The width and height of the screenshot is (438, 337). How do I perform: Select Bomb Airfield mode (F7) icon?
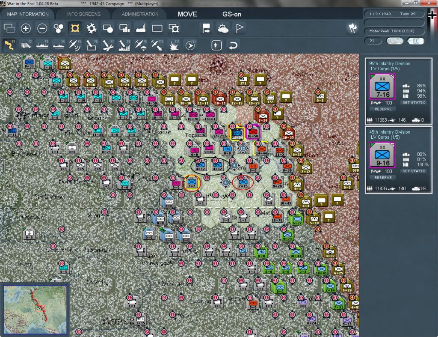108,45
